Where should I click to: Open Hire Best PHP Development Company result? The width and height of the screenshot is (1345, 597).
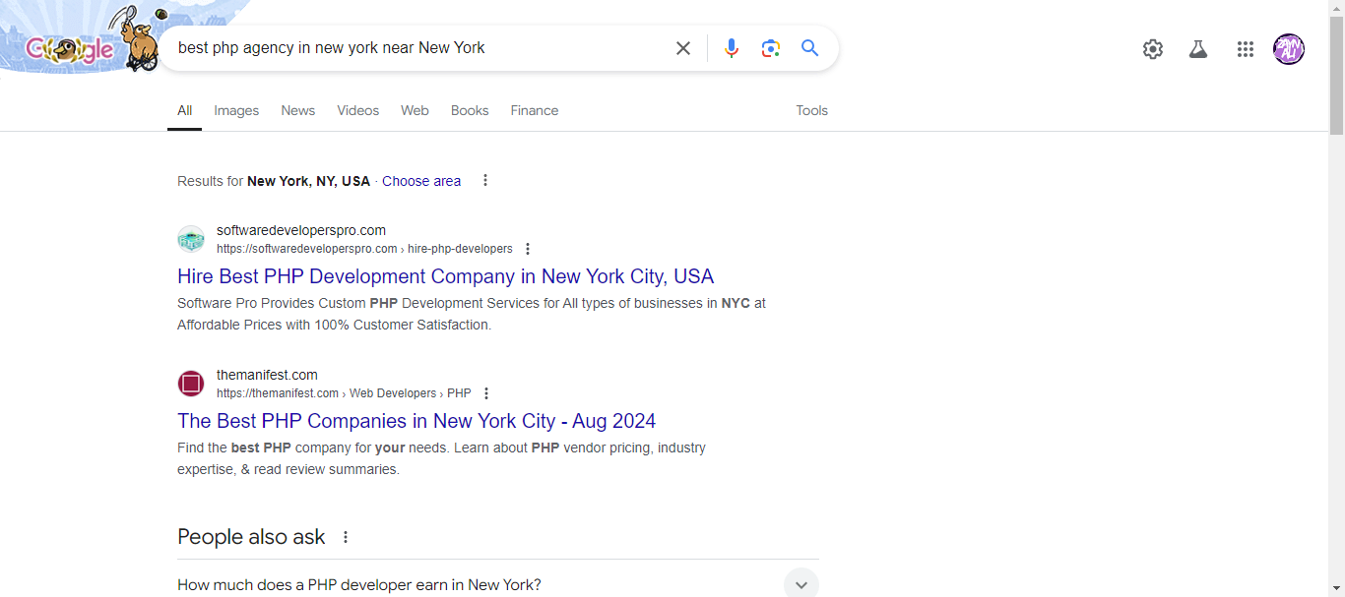tap(445, 276)
